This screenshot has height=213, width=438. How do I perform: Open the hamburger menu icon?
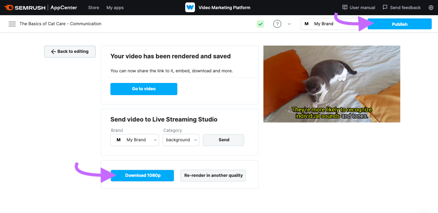(12, 24)
